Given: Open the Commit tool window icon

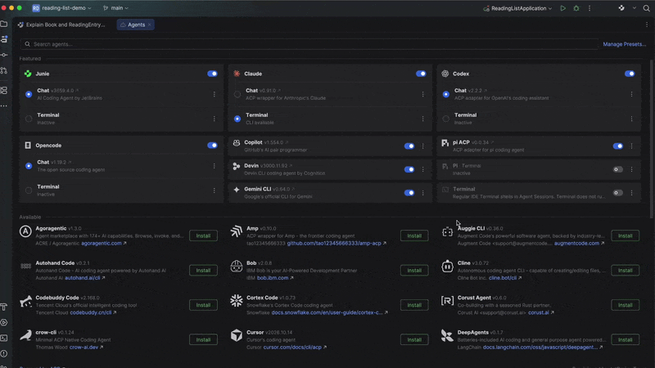Looking at the screenshot, I should coord(4,55).
